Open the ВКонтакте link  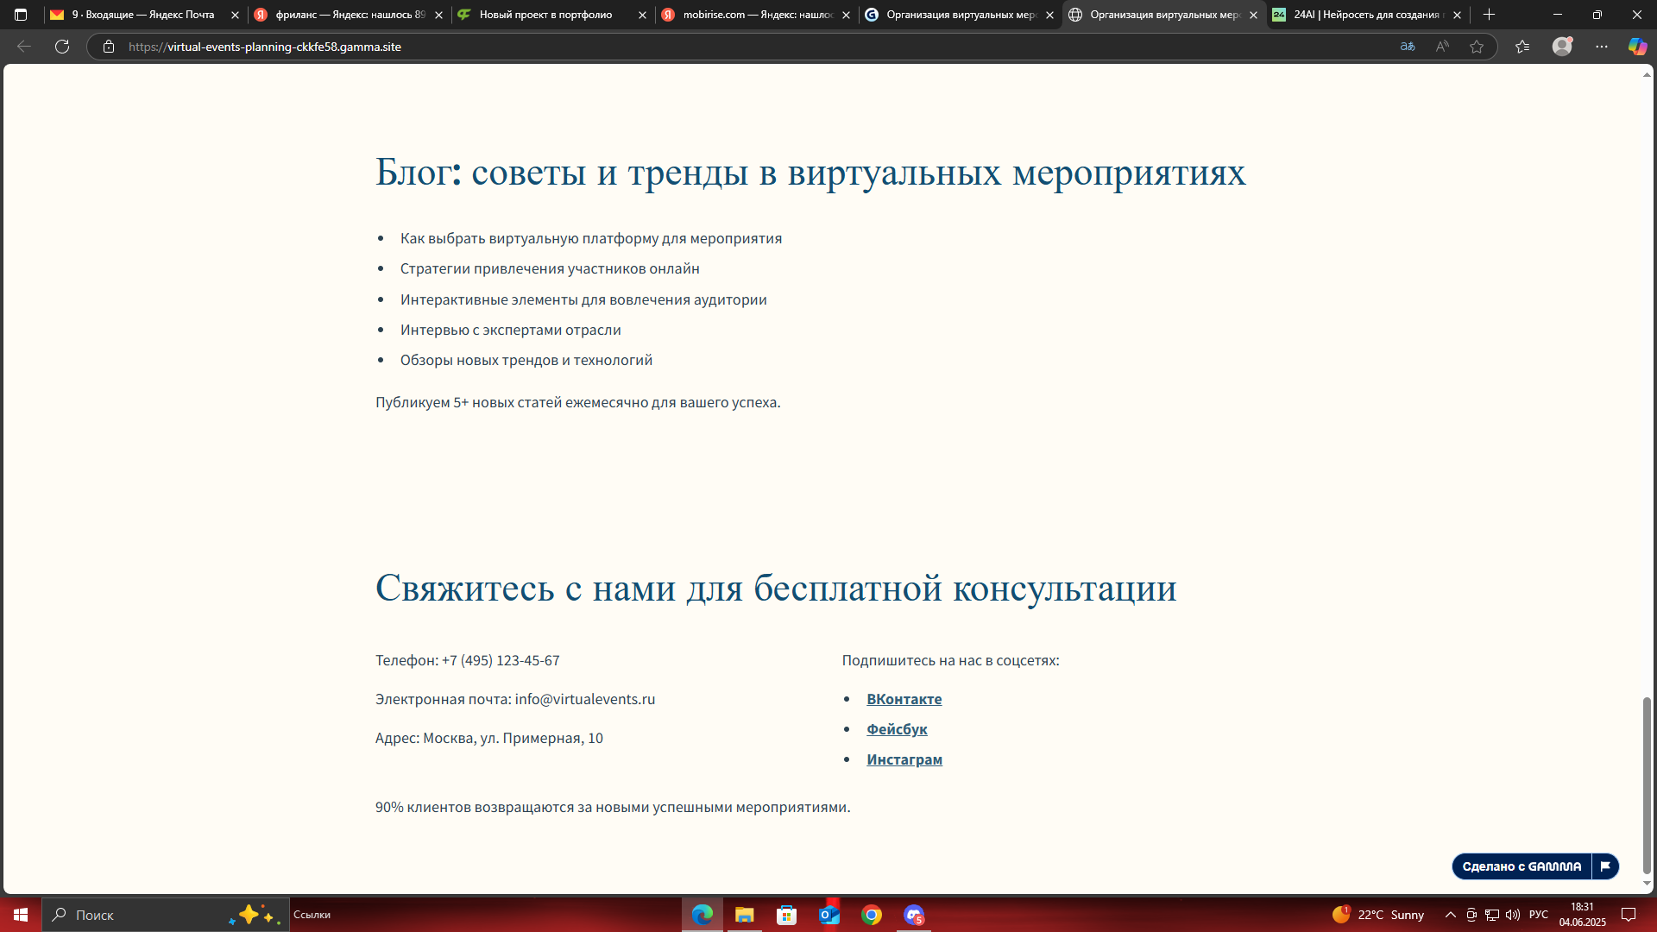coord(904,699)
